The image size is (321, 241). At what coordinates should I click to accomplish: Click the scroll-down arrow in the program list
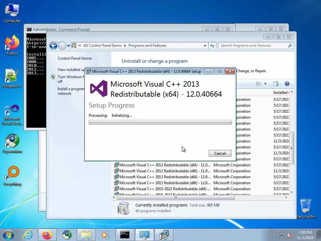pyautogui.click(x=292, y=192)
